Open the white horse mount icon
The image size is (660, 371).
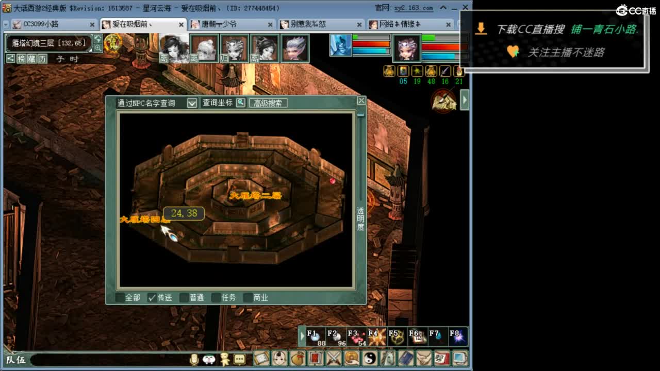[x=388, y=358]
